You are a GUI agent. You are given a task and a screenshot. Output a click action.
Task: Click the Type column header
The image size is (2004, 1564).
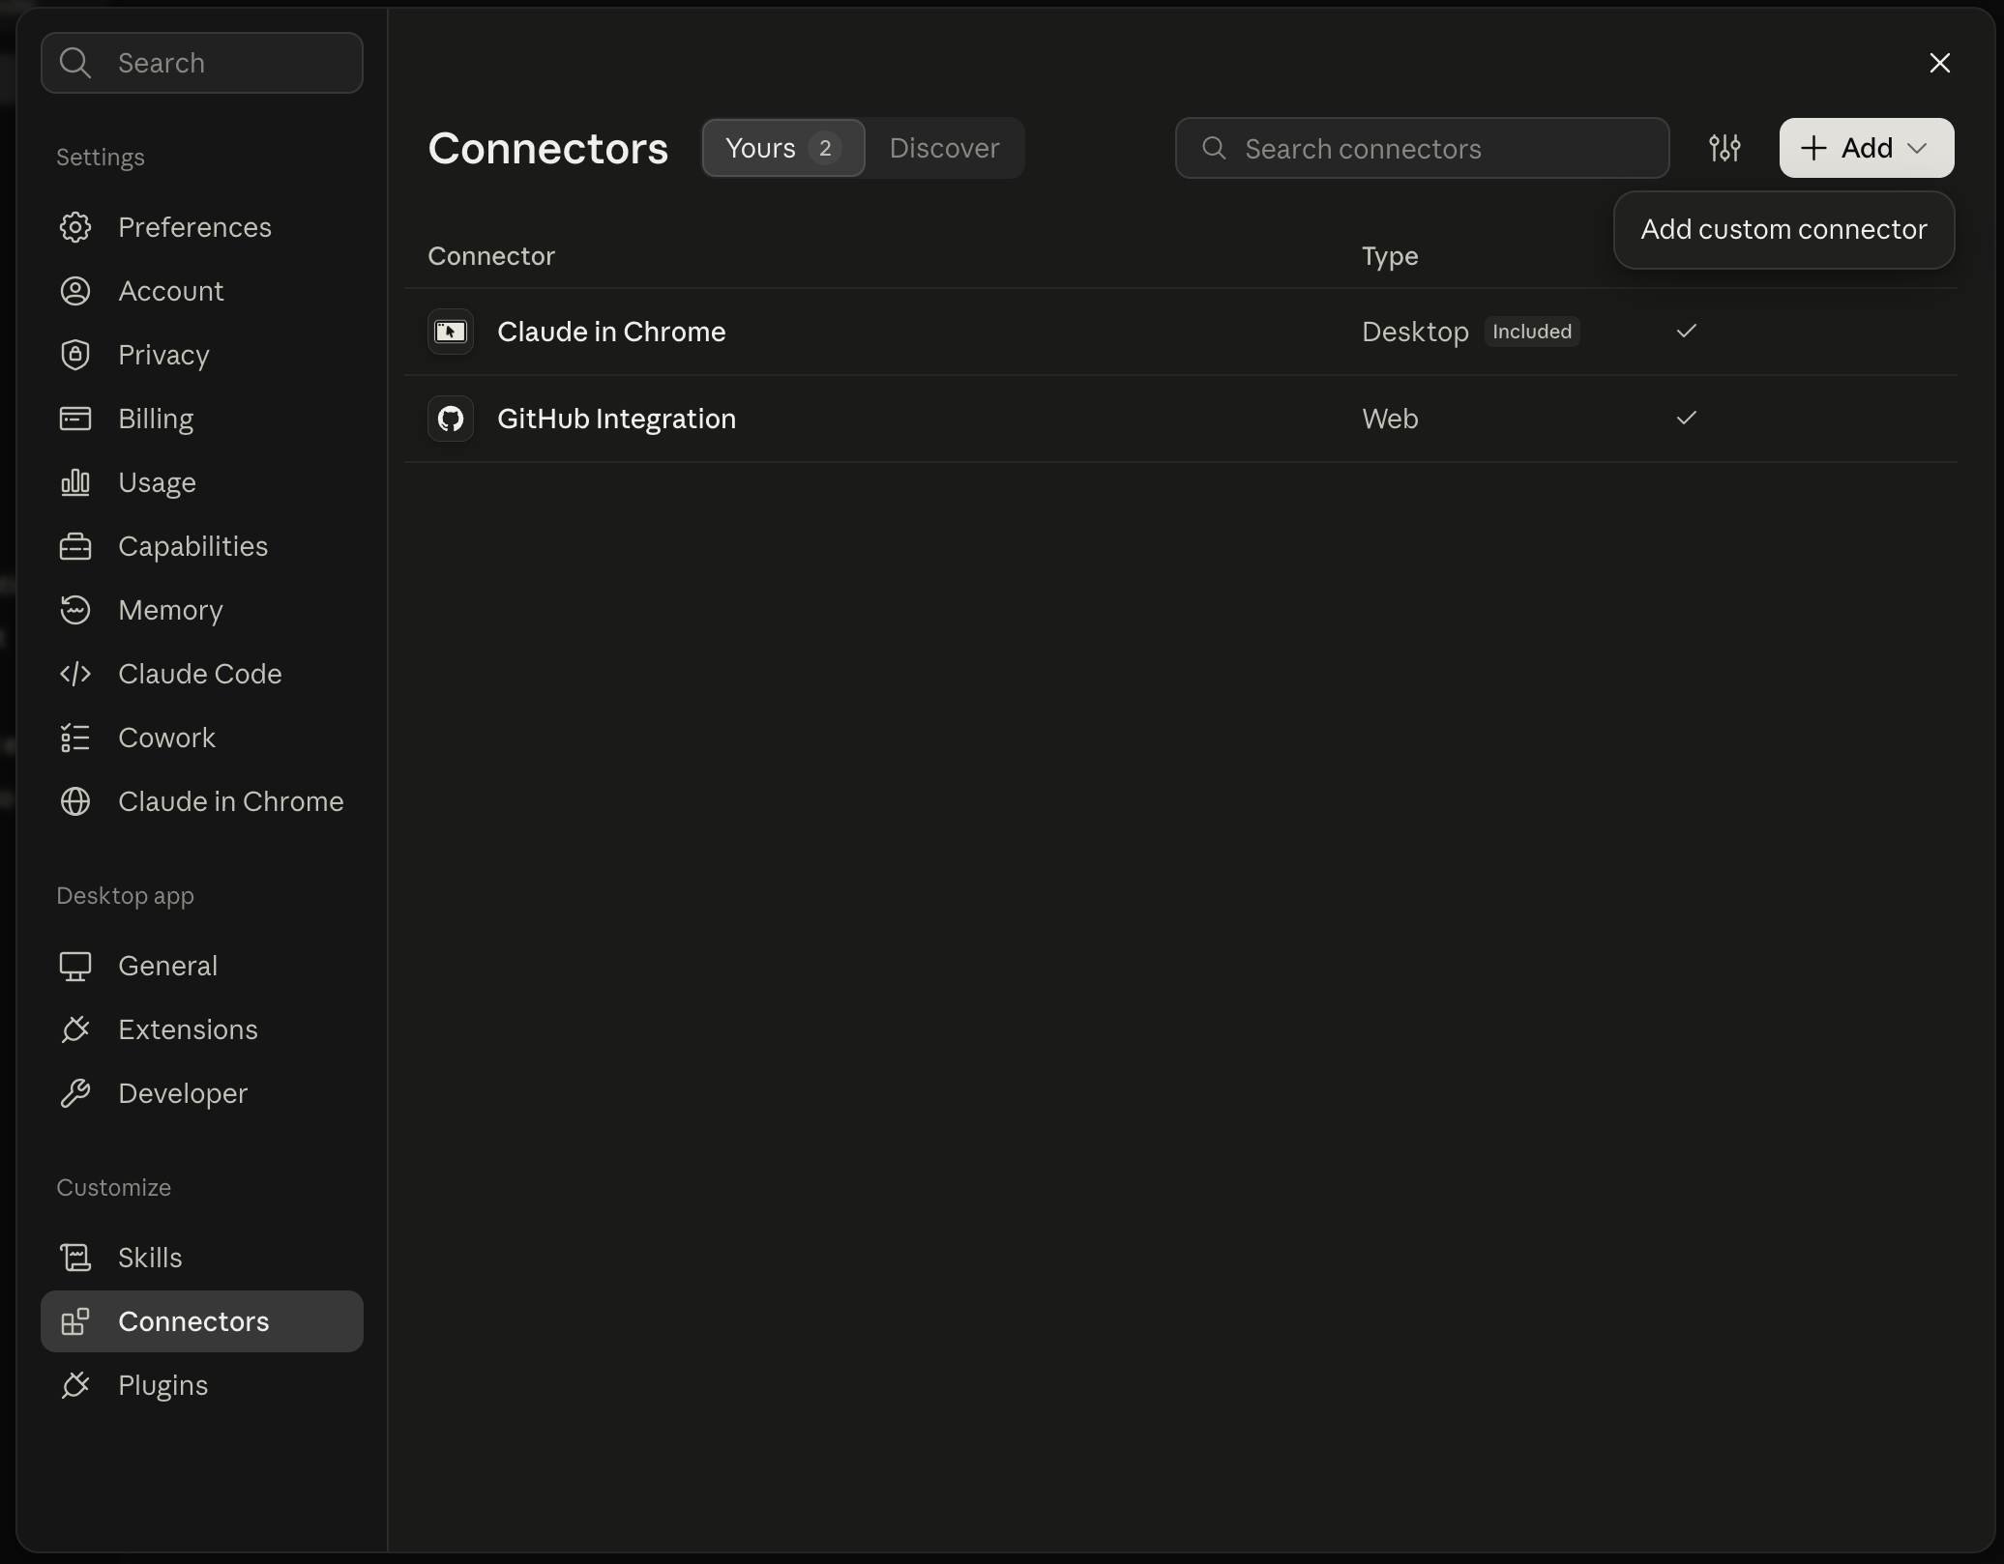(1390, 256)
